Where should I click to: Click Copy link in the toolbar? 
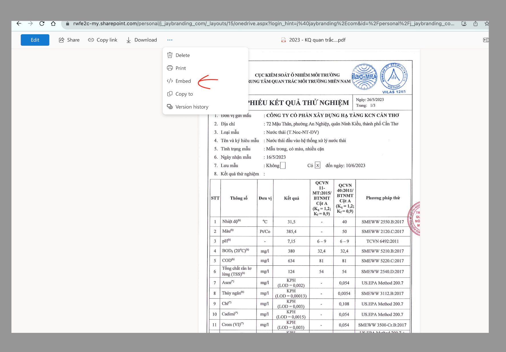pyautogui.click(x=103, y=40)
